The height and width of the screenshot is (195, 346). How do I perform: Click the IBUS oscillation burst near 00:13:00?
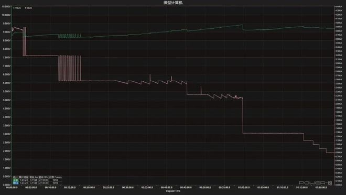(x=70, y=68)
